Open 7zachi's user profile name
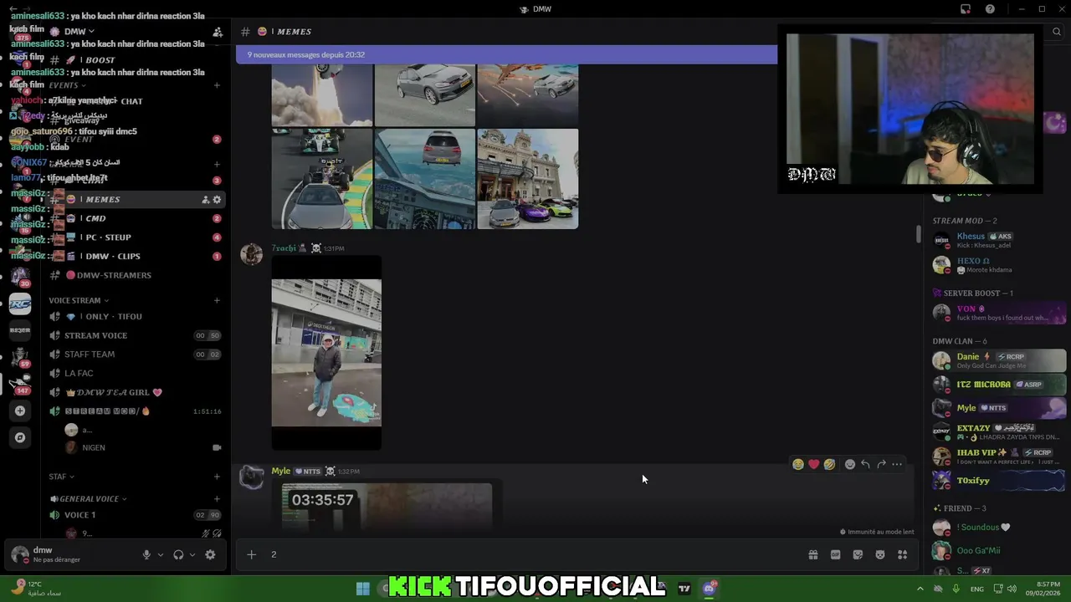 click(284, 248)
